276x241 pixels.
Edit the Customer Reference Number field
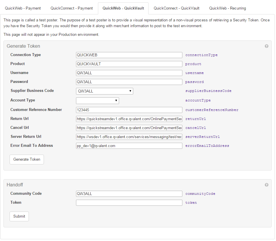pos(129,110)
